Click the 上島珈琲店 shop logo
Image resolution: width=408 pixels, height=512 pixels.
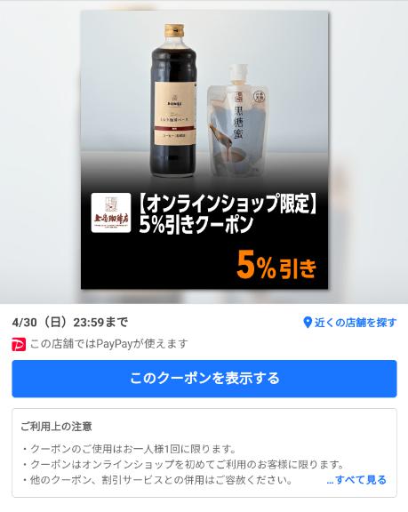tap(111, 212)
